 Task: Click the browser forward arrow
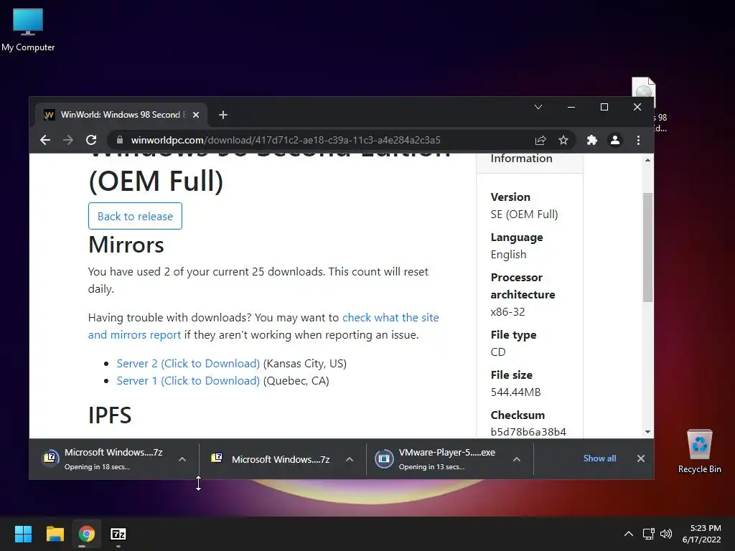(68, 140)
